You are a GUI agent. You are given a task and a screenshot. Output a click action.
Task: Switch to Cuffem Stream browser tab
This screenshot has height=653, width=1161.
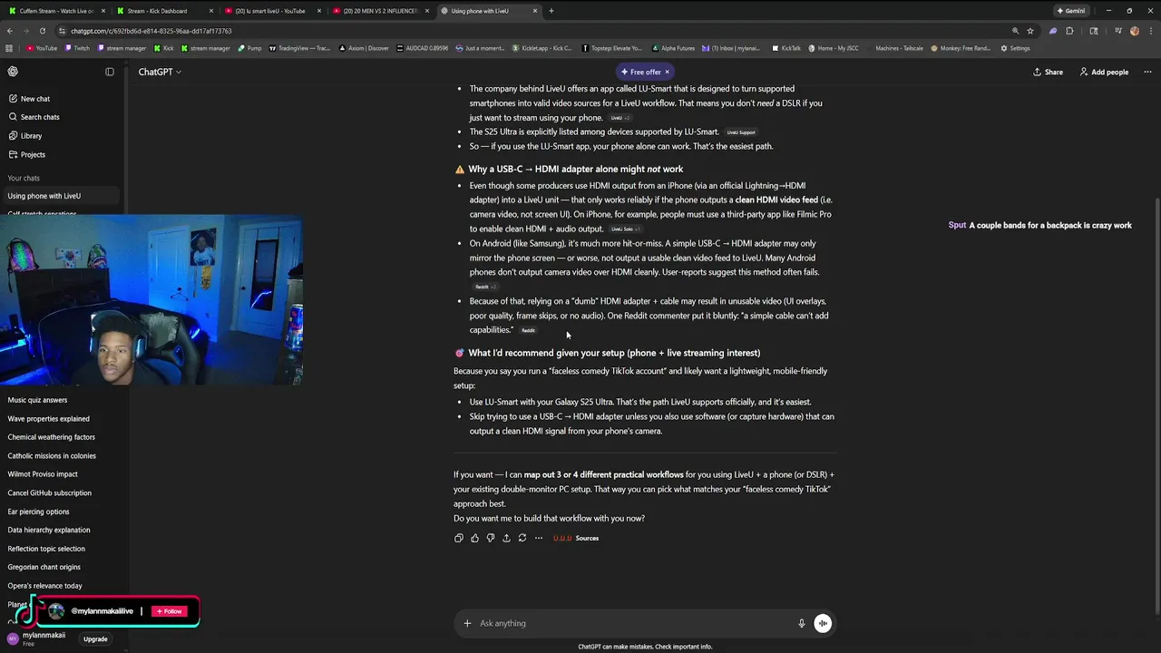pyautogui.click(x=56, y=11)
